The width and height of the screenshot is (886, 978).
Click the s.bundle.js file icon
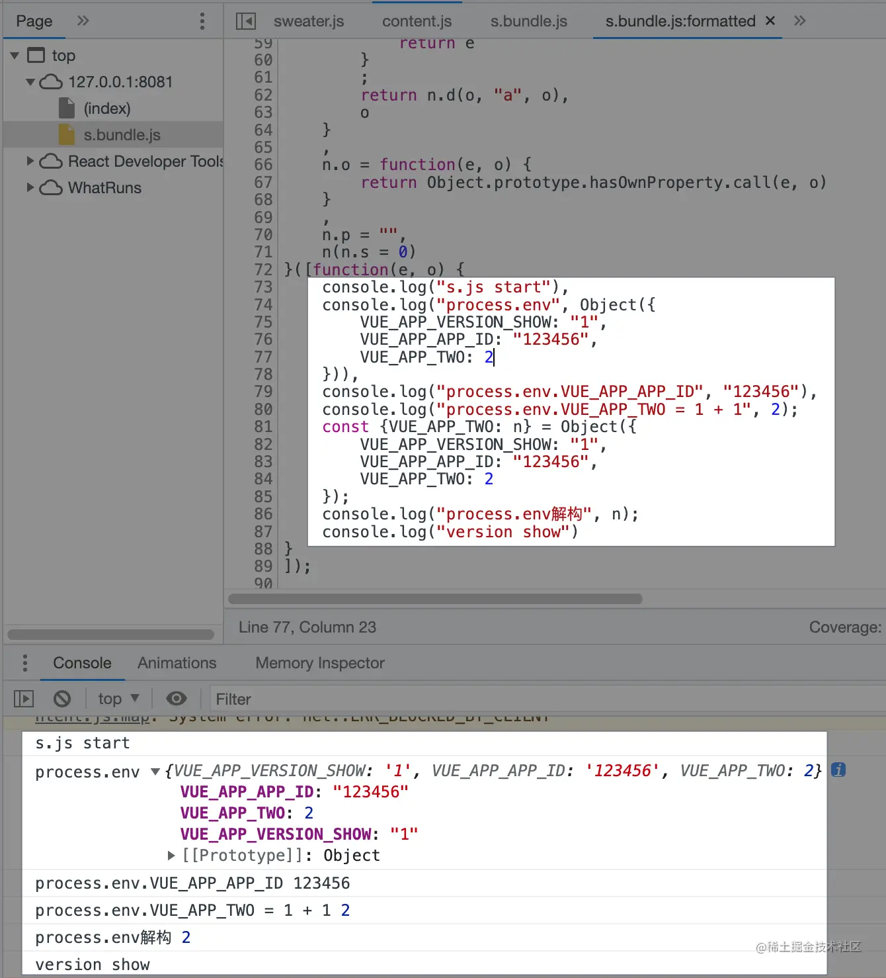(x=67, y=134)
